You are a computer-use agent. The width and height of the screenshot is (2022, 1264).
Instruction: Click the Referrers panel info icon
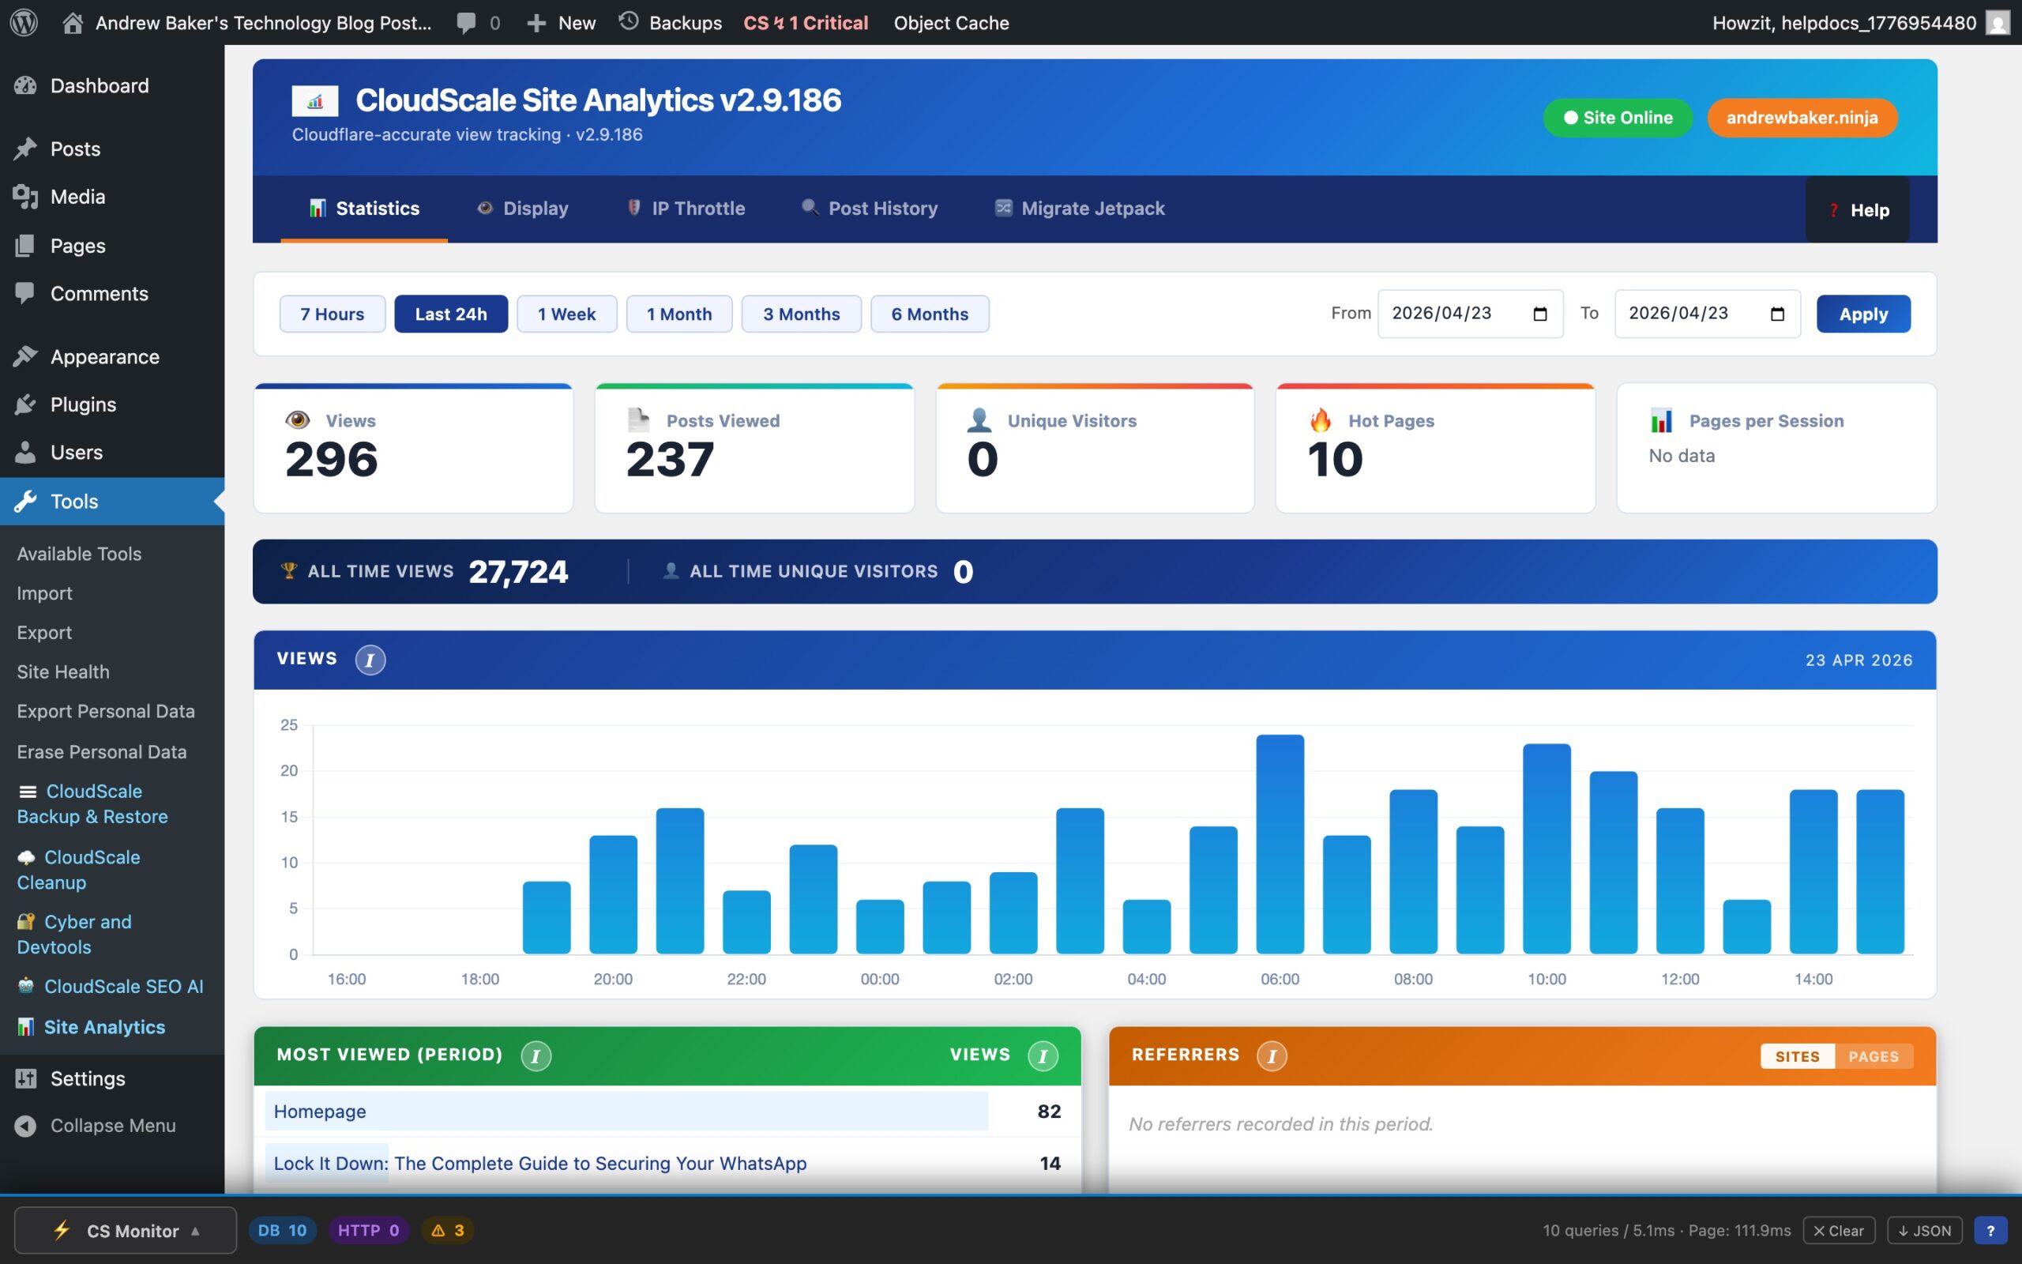point(1272,1055)
